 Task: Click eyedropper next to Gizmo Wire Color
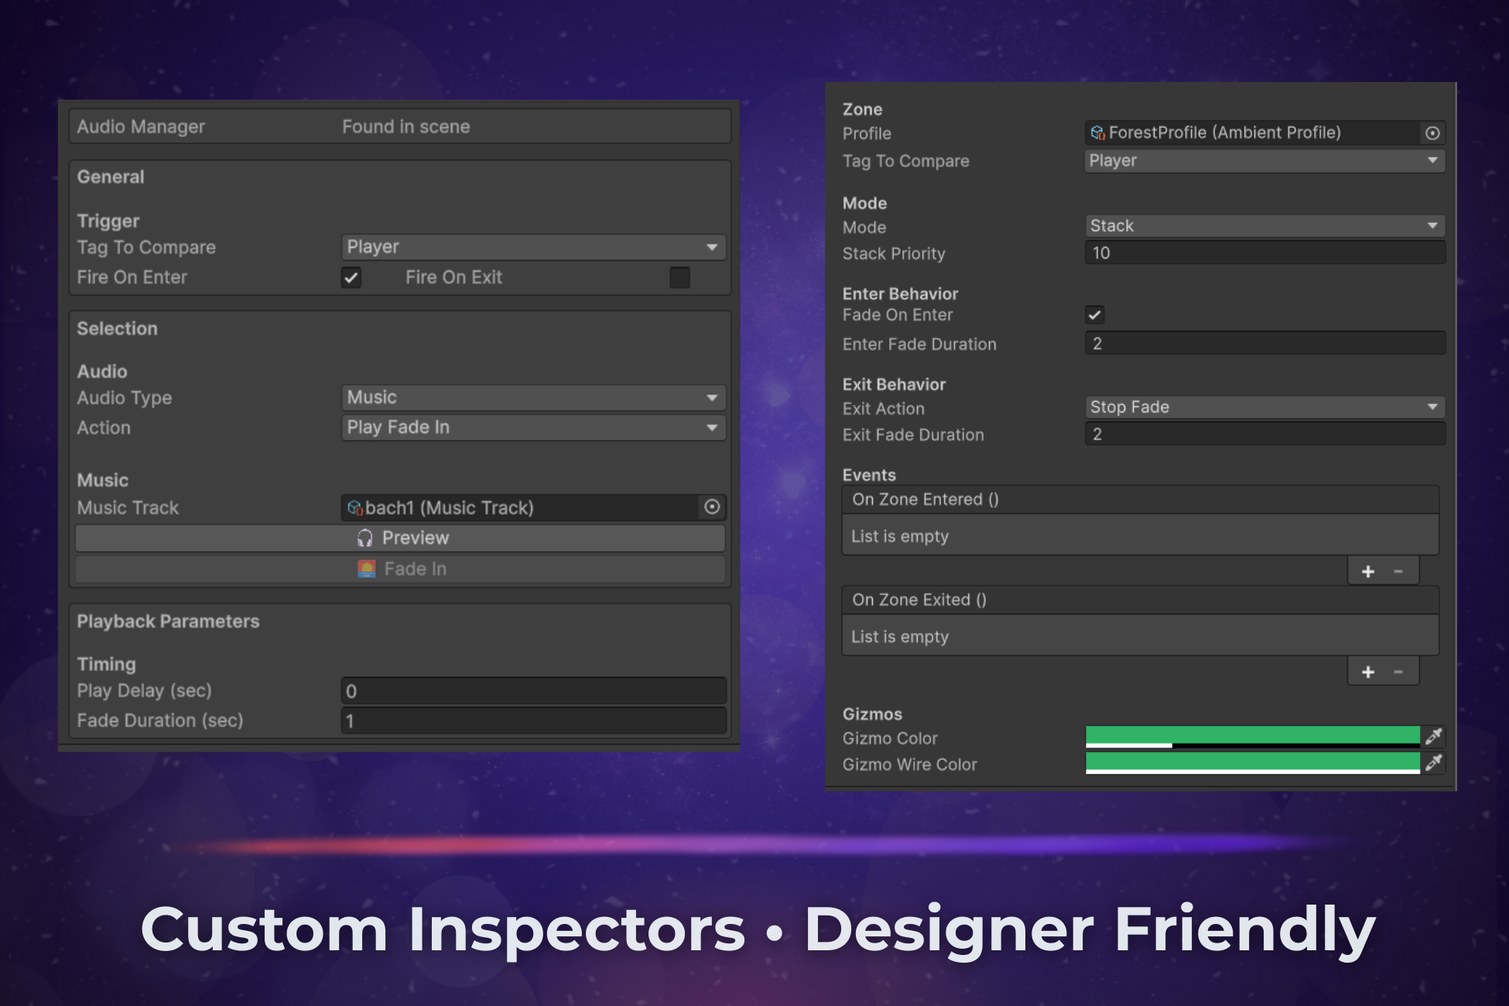(1433, 763)
